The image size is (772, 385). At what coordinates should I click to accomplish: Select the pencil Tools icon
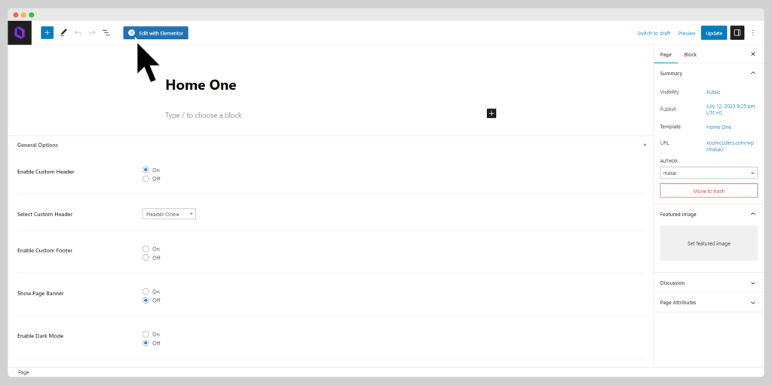[63, 33]
